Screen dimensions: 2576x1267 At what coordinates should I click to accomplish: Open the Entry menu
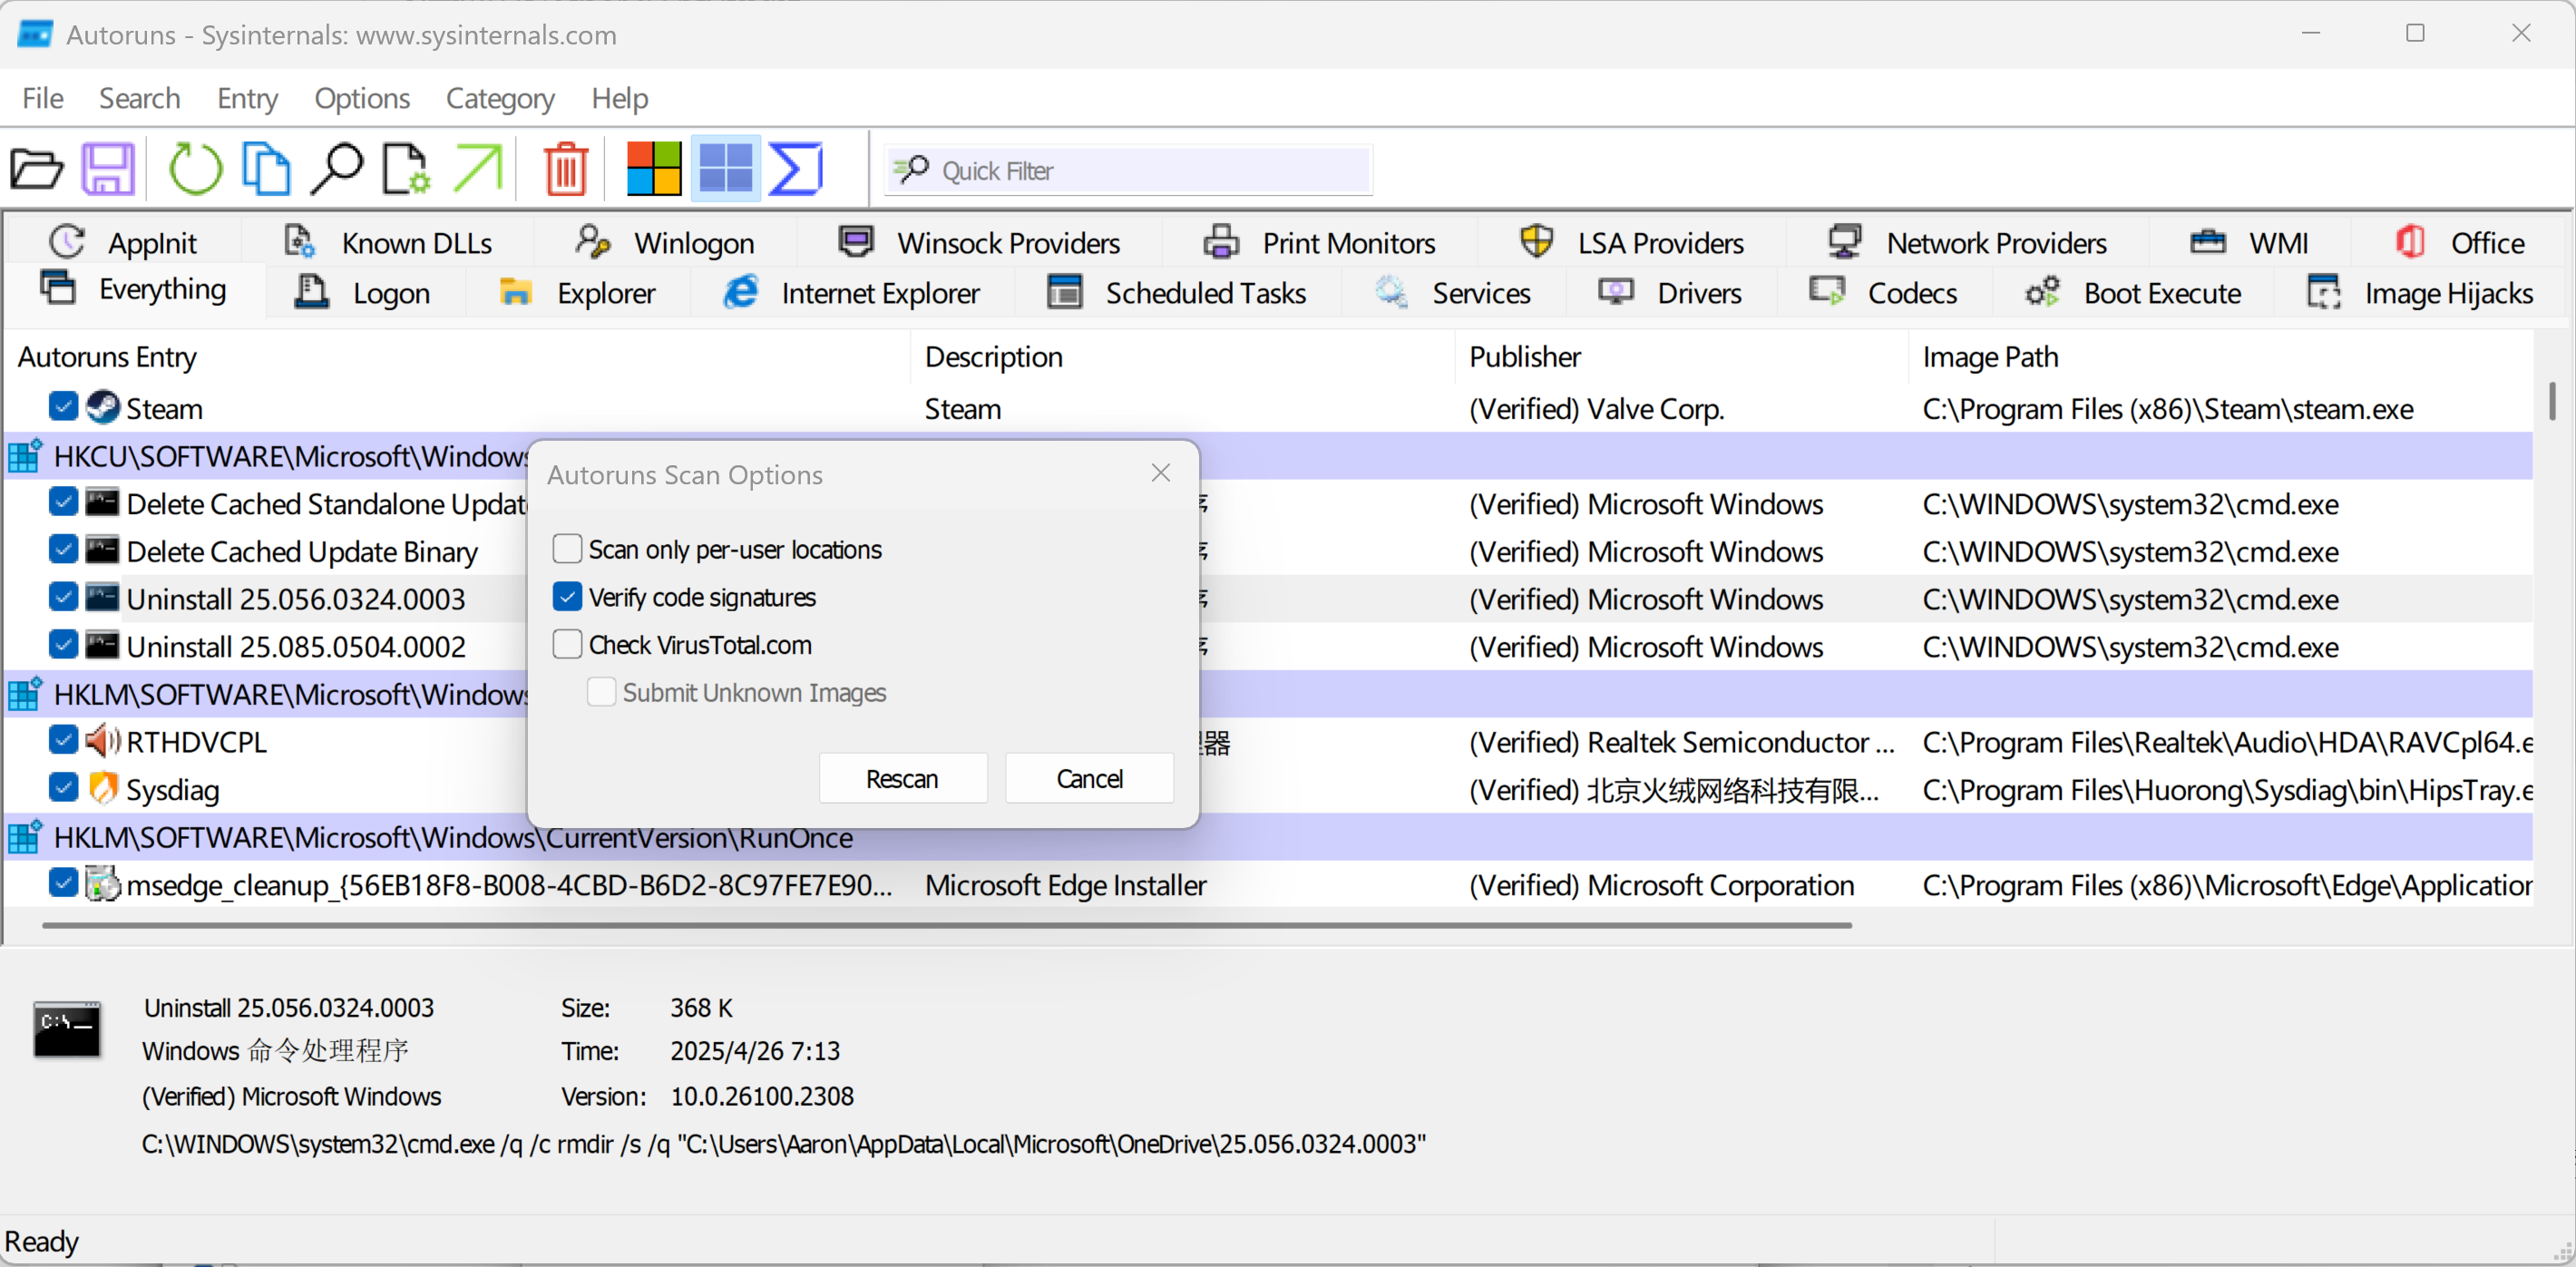coord(247,98)
